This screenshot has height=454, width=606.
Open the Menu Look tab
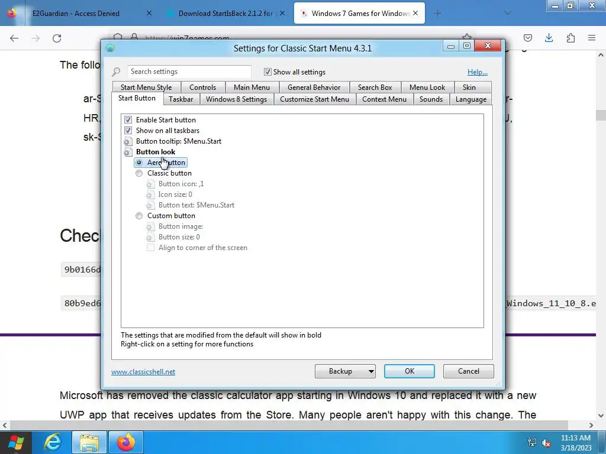point(427,87)
